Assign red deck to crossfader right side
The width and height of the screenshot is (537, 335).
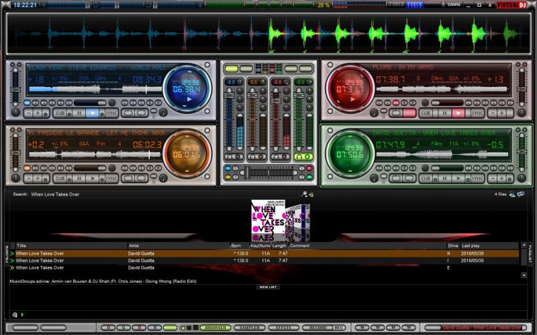tap(309, 169)
